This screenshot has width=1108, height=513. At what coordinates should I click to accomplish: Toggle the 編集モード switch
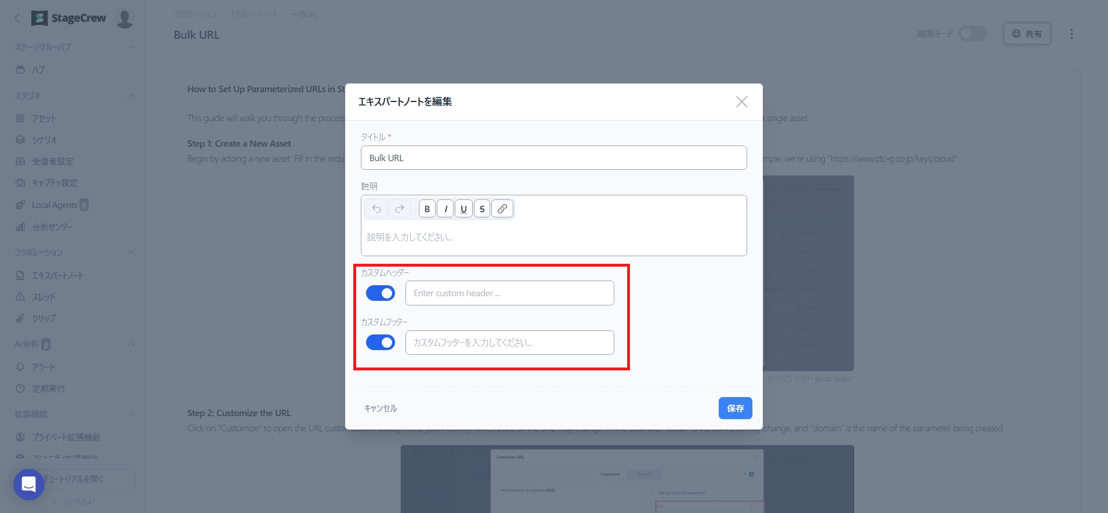click(x=972, y=34)
